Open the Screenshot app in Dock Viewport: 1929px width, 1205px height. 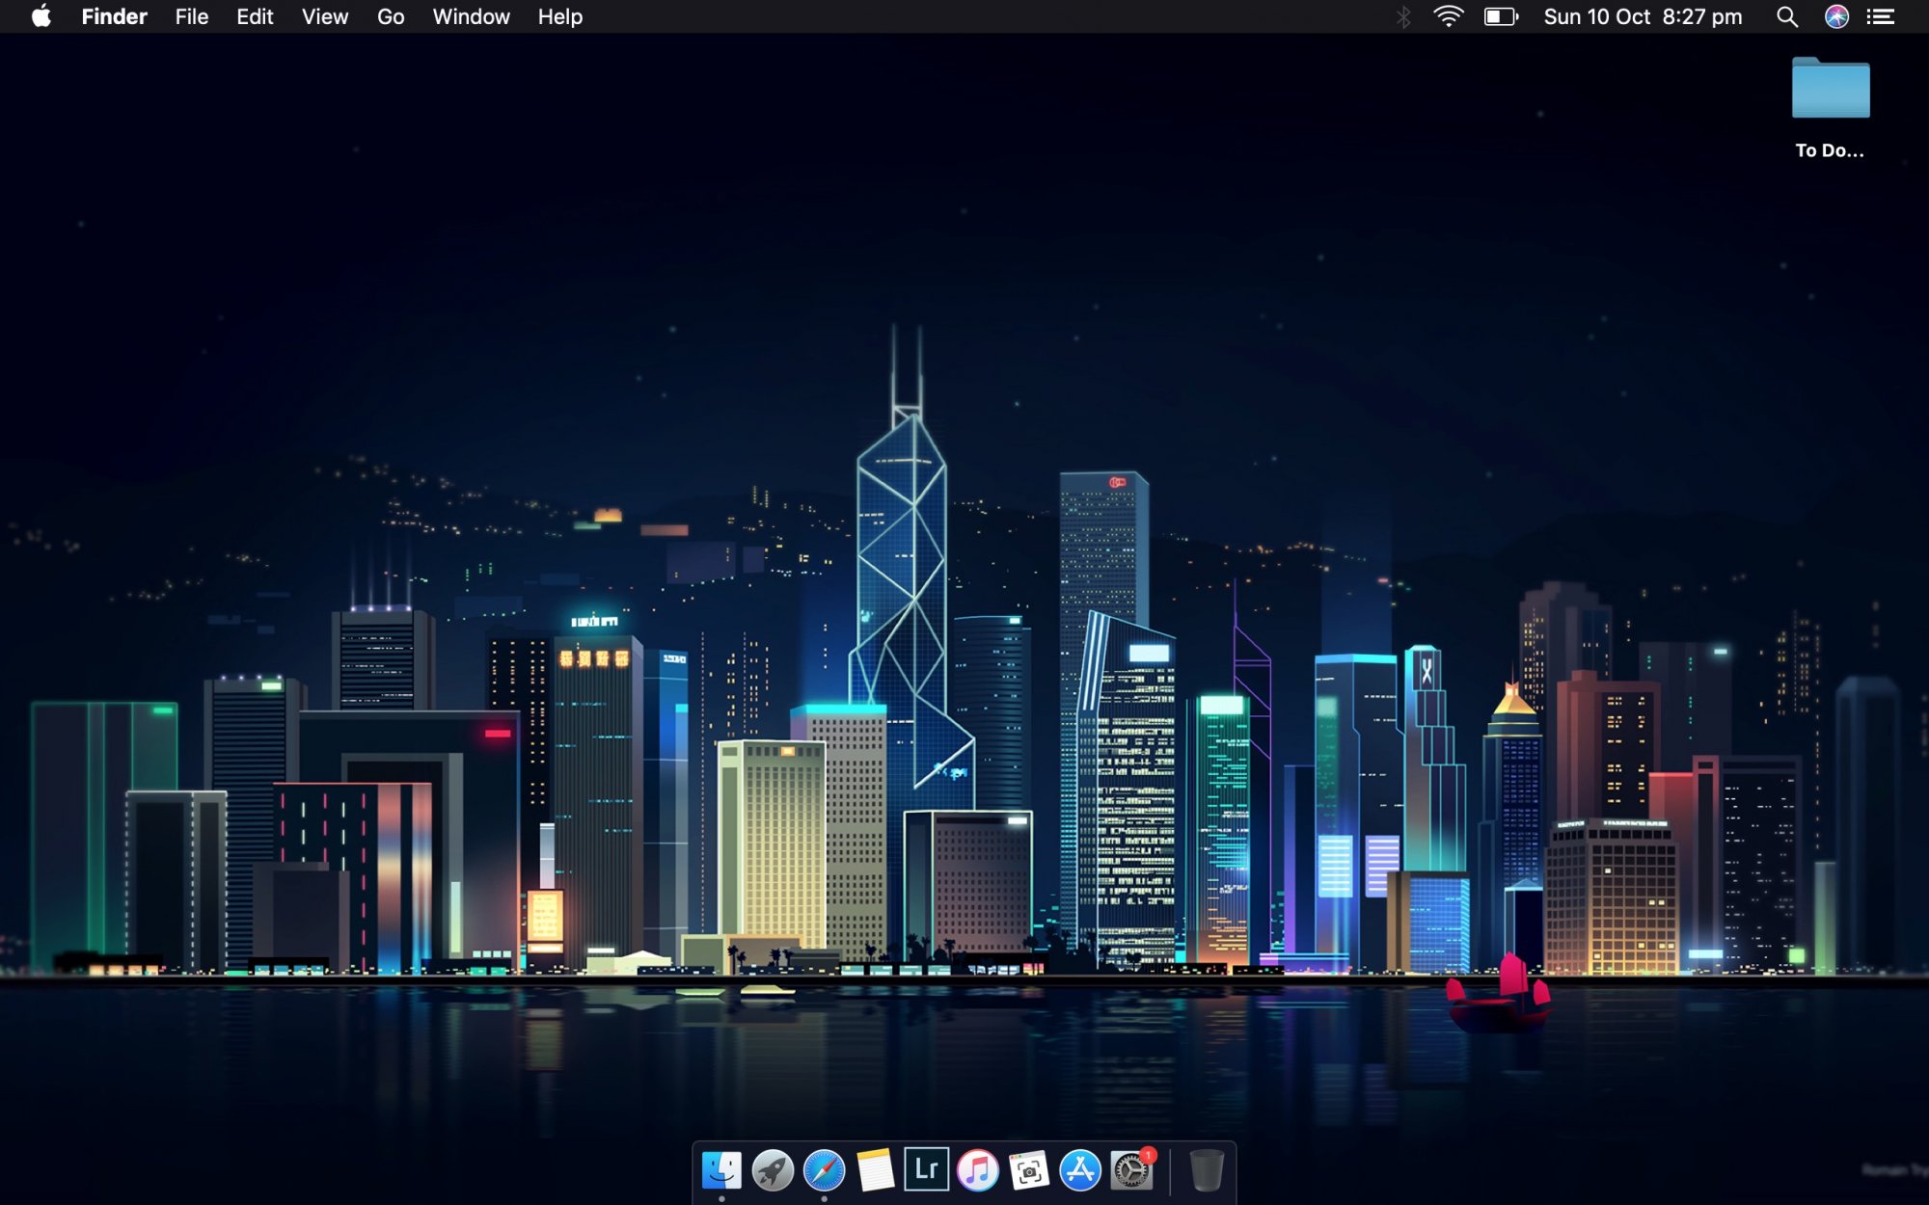(x=1028, y=1171)
